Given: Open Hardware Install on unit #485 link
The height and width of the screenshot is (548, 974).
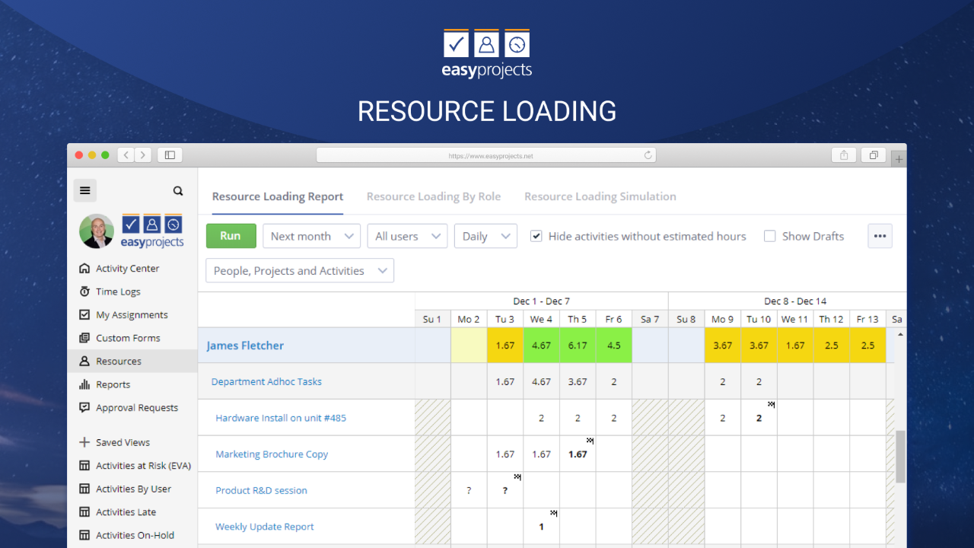Looking at the screenshot, I should click(x=281, y=418).
